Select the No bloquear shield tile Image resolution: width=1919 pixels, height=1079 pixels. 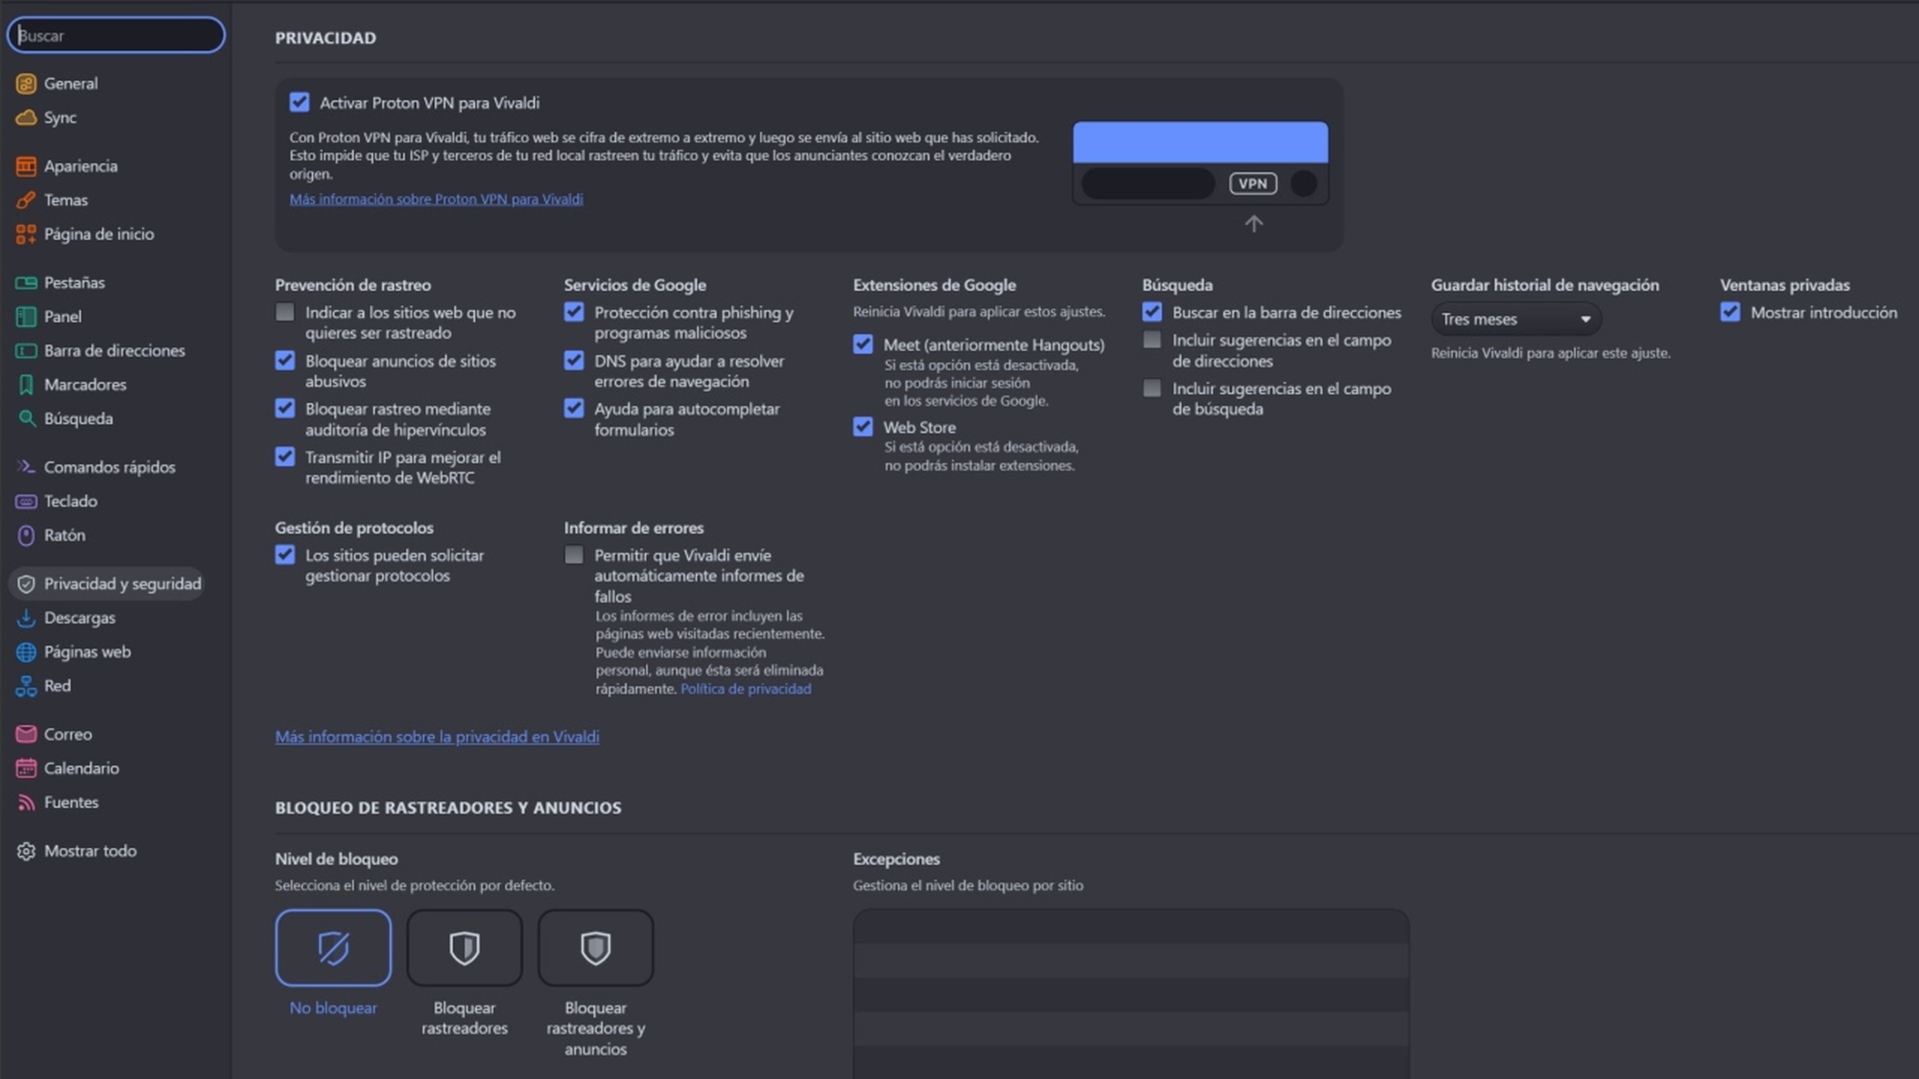(333, 947)
